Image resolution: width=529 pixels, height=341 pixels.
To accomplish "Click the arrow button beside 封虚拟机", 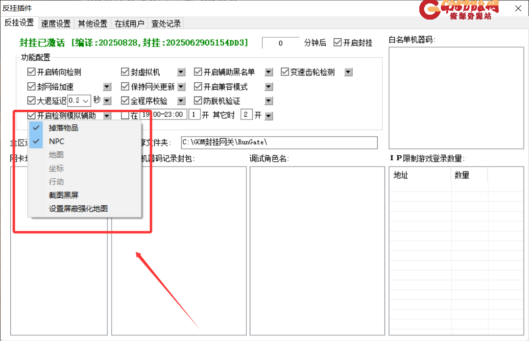I will [x=181, y=73].
